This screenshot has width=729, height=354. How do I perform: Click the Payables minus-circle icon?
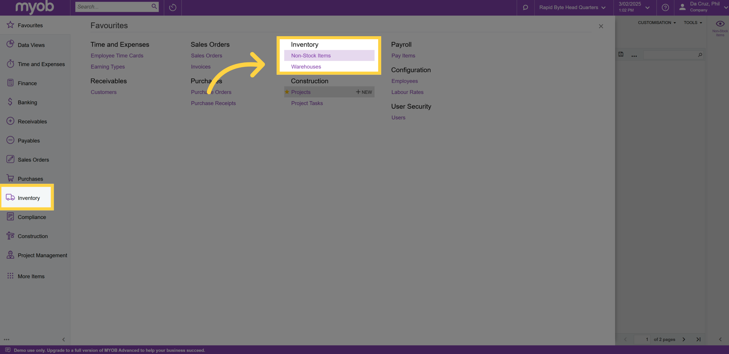pyautogui.click(x=10, y=140)
